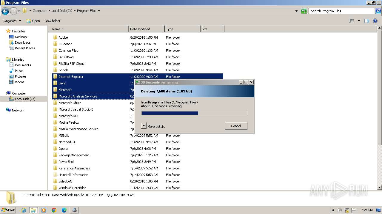Click the Action Center flag tray icon

[x=354, y=210]
